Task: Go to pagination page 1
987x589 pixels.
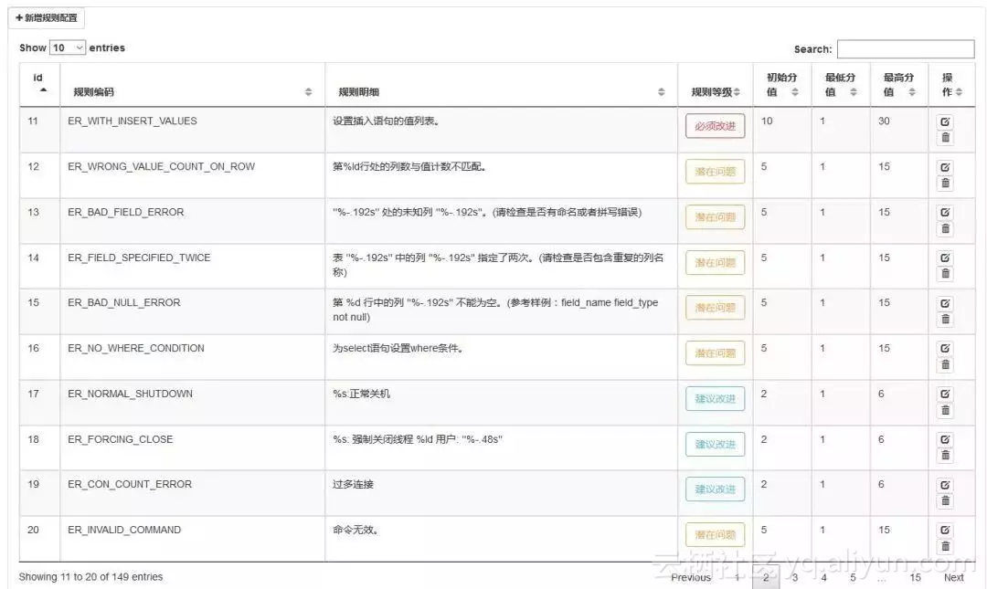Action: (x=737, y=577)
